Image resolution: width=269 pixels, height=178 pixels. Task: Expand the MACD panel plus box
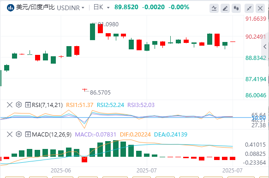28,134
